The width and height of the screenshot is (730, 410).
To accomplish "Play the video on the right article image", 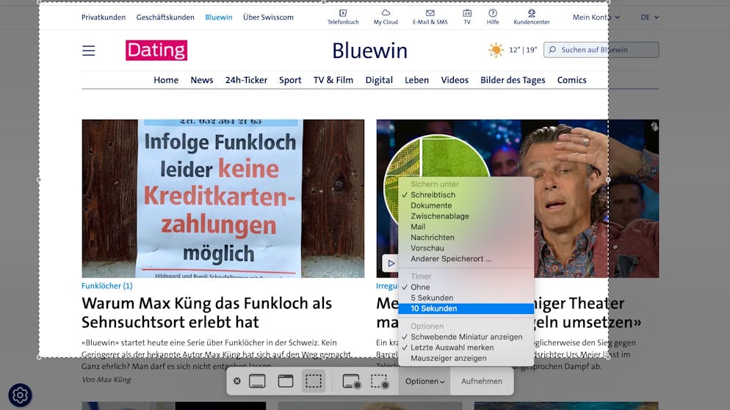I will pyautogui.click(x=390, y=263).
